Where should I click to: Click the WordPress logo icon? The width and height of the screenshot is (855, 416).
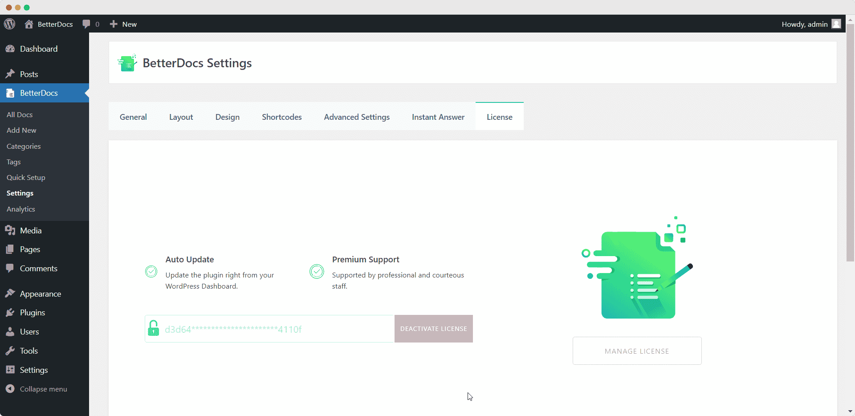10,24
